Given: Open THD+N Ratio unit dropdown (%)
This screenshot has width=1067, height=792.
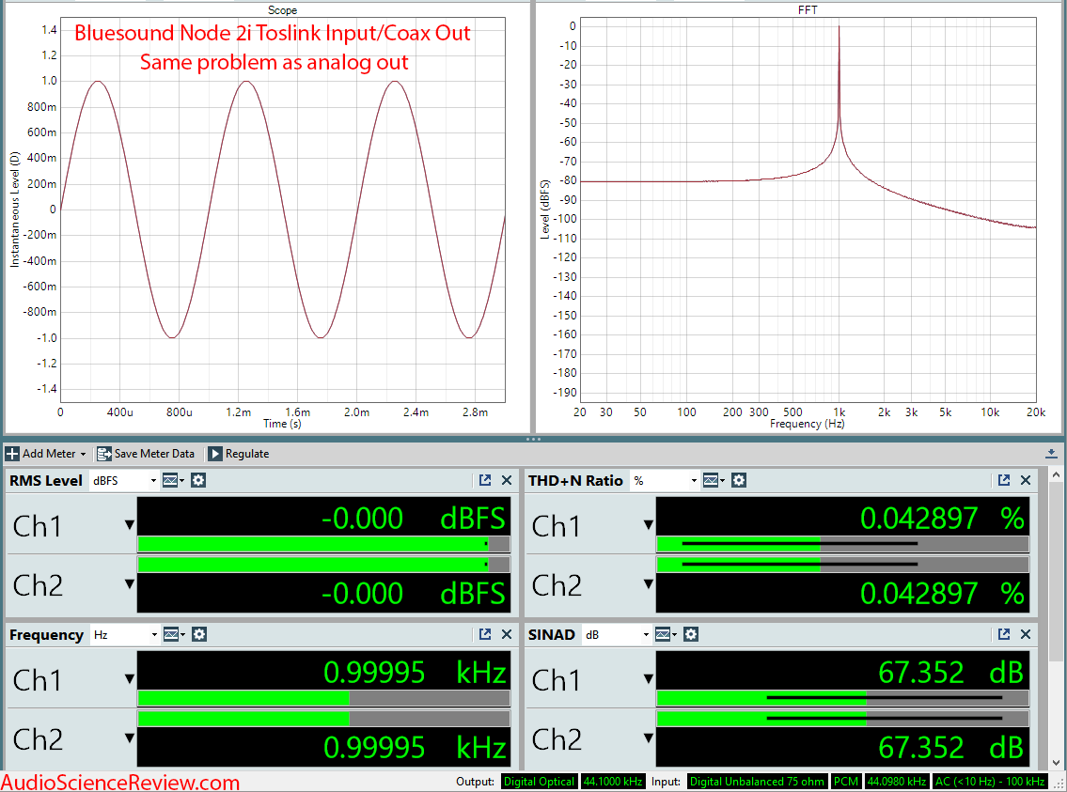Looking at the screenshot, I should coord(664,481).
